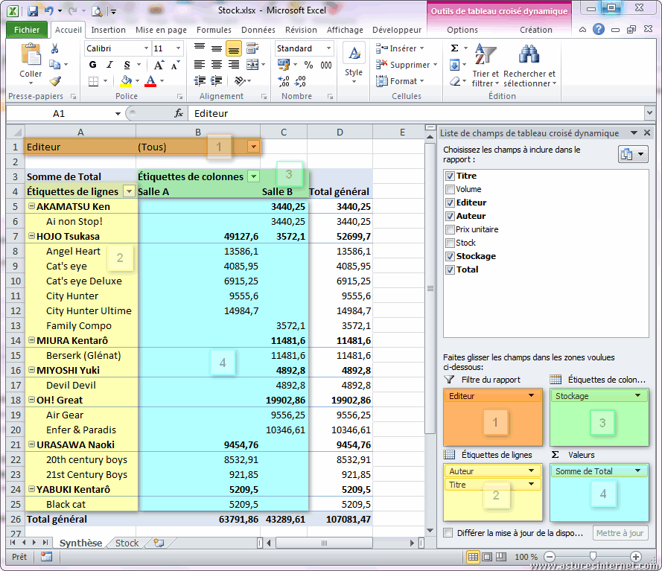Open the Étiquettes de lignes filter dropdown
Screen dimensions: 662x571
(x=129, y=191)
